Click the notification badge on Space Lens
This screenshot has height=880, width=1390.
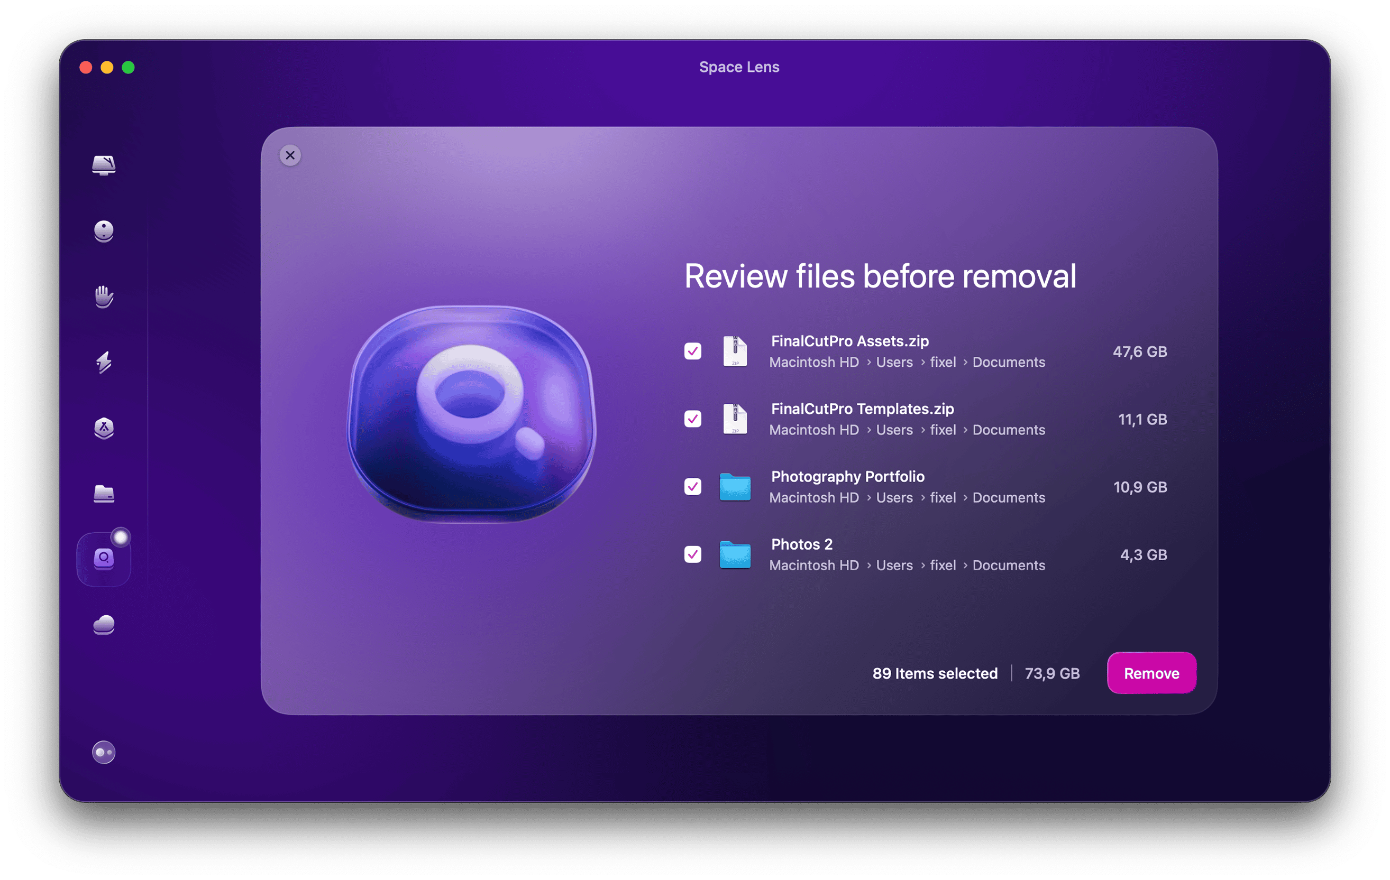pos(122,536)
